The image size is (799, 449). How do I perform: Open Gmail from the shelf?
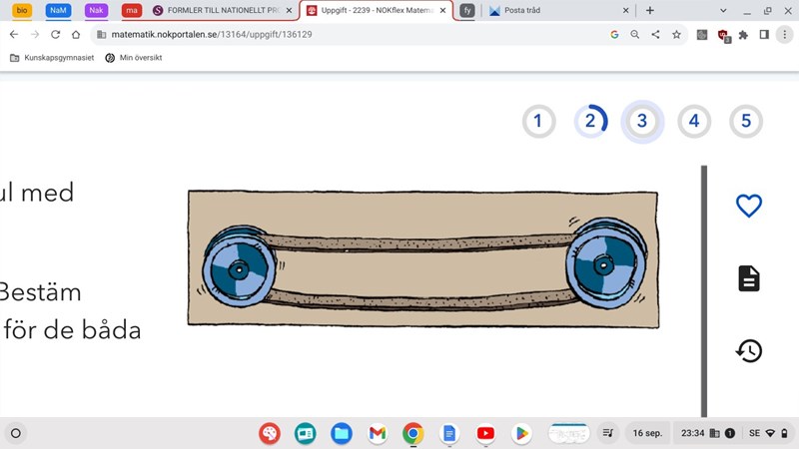(x=377, y=433)
